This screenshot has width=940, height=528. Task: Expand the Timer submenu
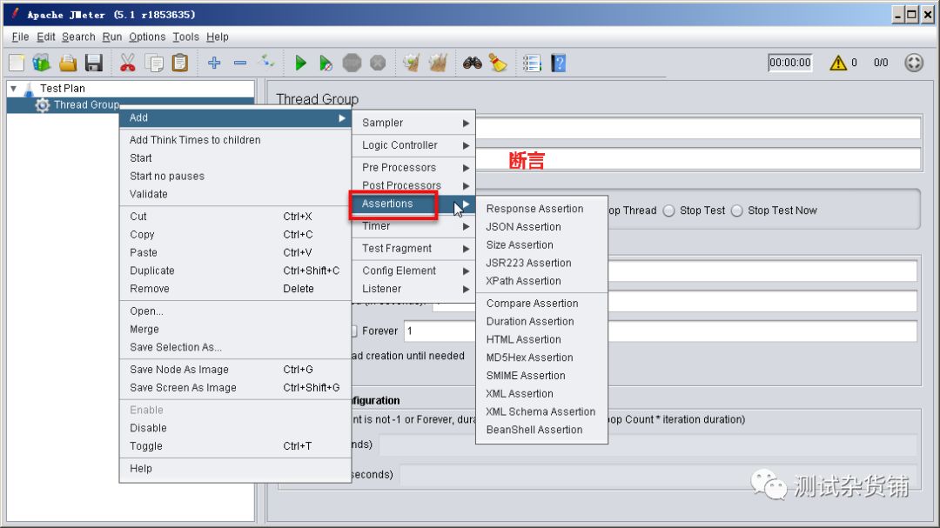click(x=414, y=226)
